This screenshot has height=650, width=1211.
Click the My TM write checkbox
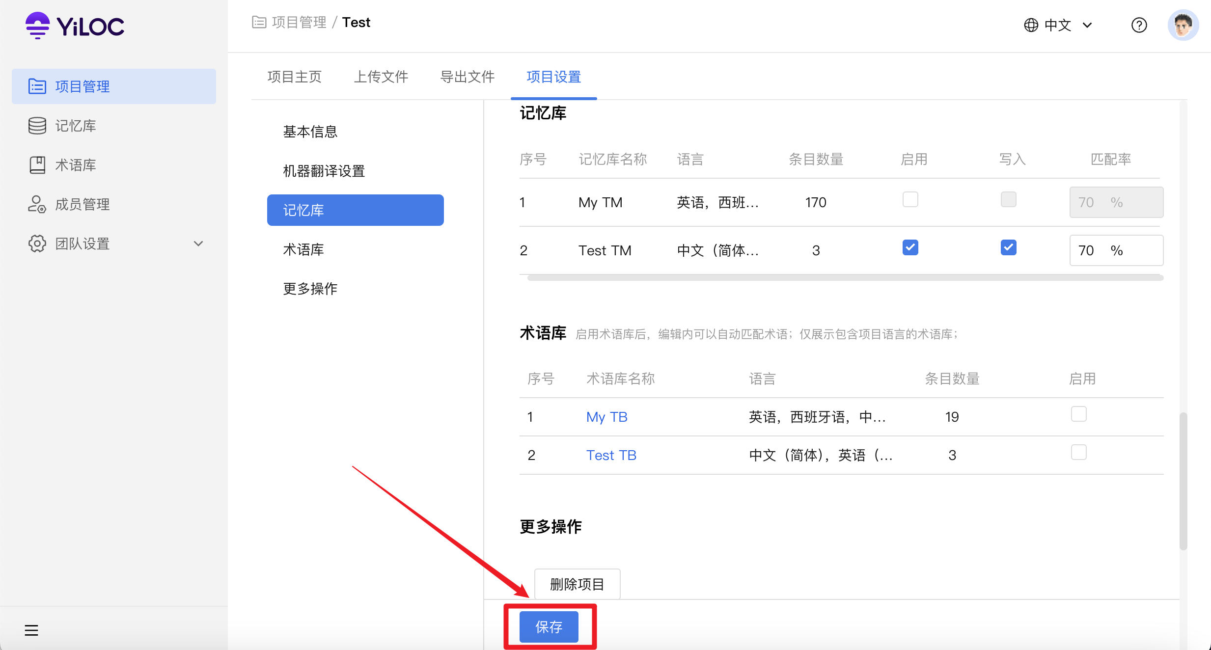coord(1008,200)
